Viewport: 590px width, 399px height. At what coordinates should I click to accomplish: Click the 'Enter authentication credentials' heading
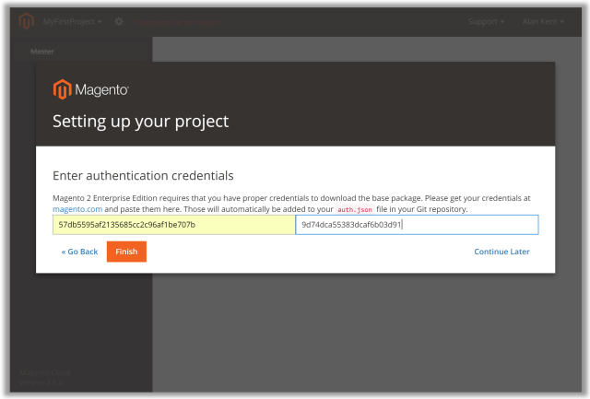pyautogui.click(x=143, y=175)
